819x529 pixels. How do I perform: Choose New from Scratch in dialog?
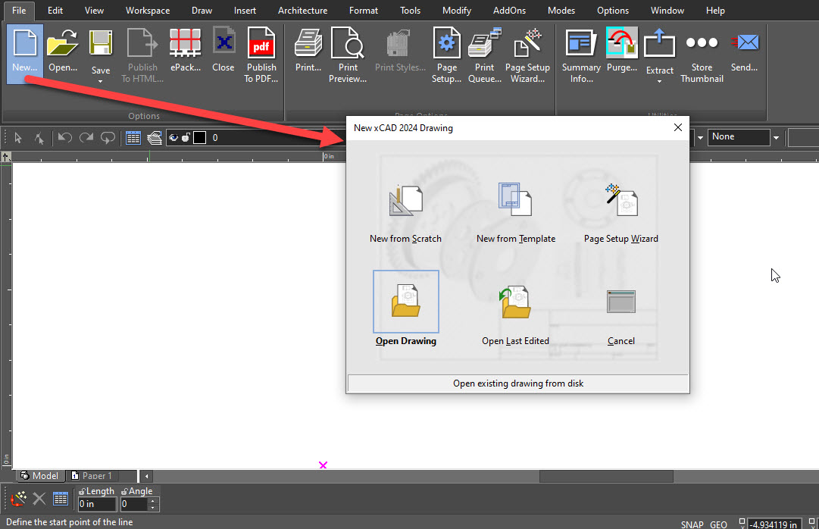(405, 213)
